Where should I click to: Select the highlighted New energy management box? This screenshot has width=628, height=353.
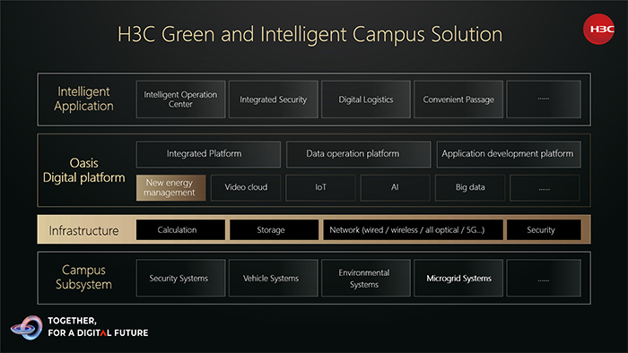(x=171, y=187)
